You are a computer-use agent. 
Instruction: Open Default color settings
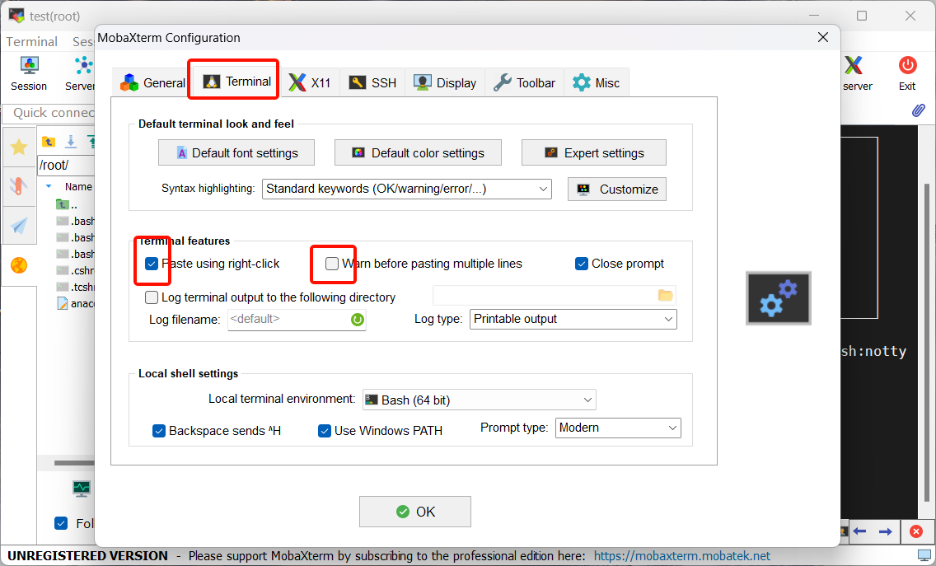tap(418, 153)
